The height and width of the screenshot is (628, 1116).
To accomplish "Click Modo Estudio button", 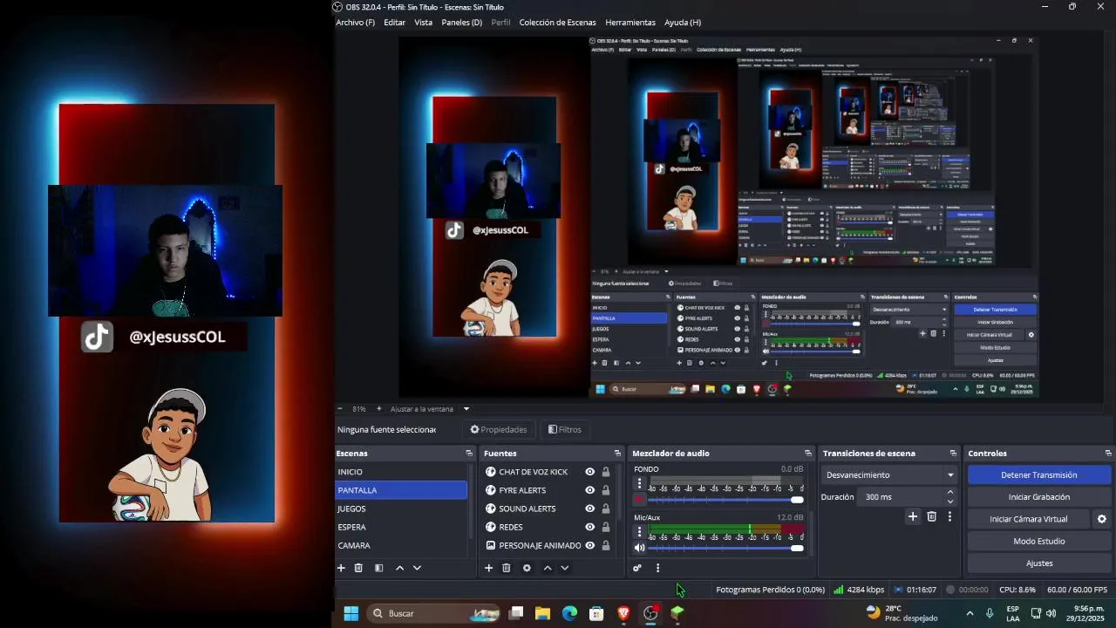I will (x=1038, y=541).
